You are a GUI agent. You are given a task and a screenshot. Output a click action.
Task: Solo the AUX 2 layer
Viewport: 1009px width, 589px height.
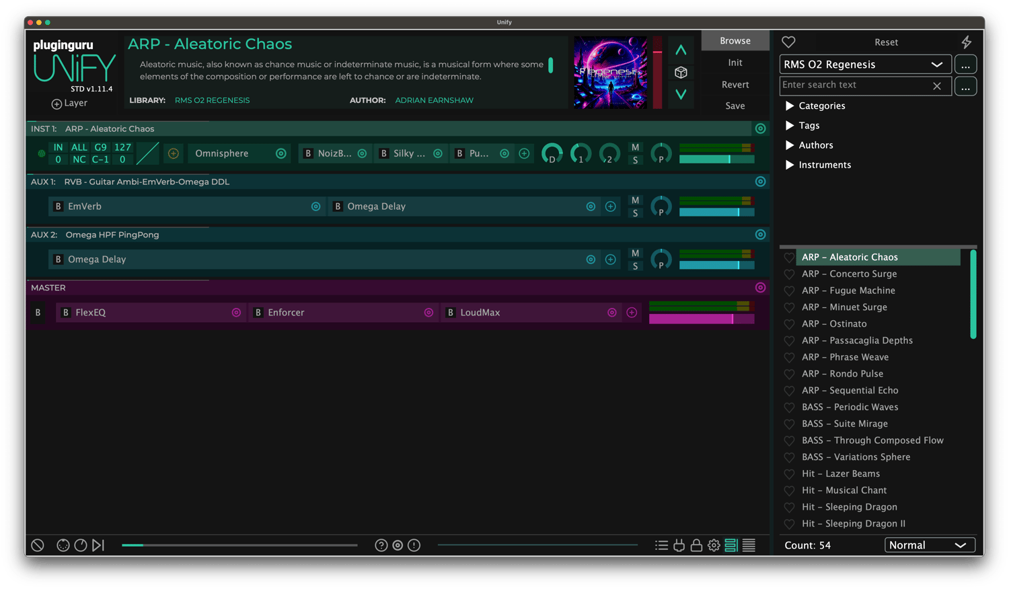(x=635, y=266)
